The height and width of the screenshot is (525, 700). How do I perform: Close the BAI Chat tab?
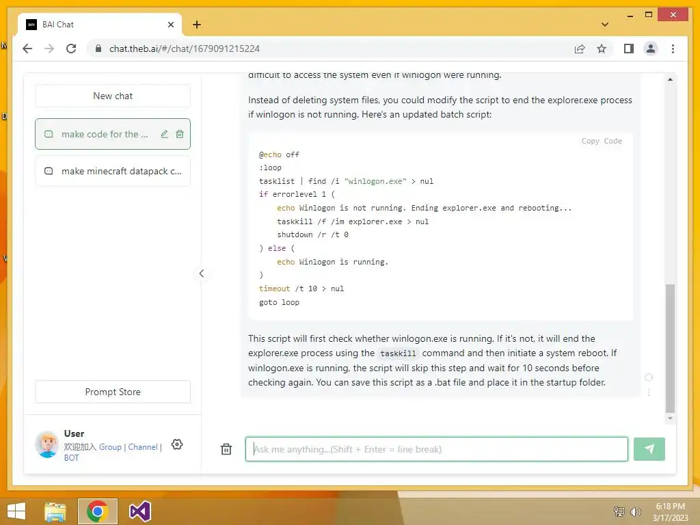170,25
